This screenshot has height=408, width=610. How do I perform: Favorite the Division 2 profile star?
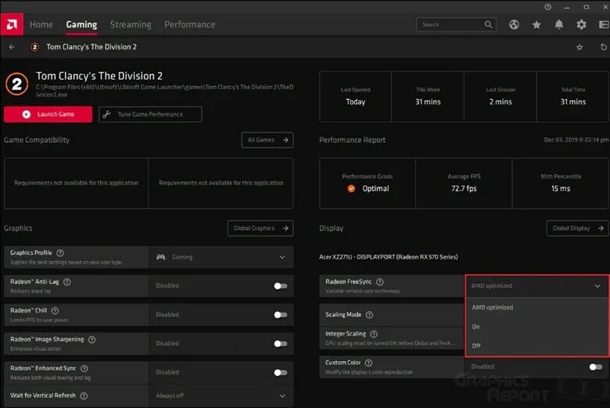579,47
